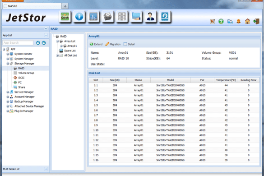This screenshot has width=264, height=176.
Task: Focus the App Search input field
Action: pyautogui.click(x=18, y=43)
